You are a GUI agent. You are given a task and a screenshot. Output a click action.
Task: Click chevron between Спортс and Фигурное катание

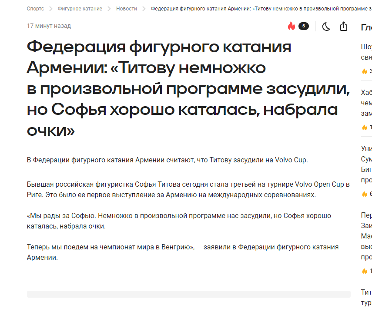click(50, 9)
